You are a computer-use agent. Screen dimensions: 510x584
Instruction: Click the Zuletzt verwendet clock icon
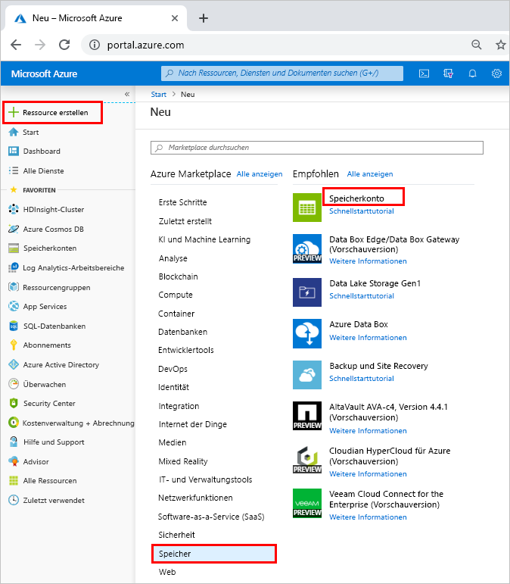14,500
